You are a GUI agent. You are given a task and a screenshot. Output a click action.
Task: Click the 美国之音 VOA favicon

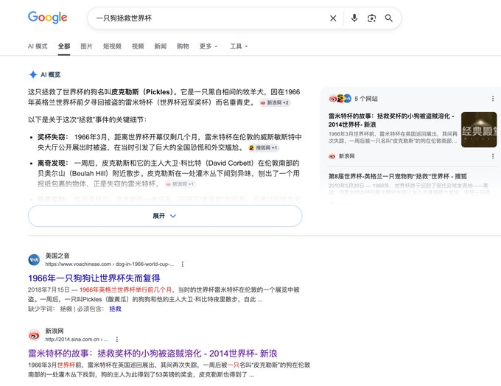34,259
